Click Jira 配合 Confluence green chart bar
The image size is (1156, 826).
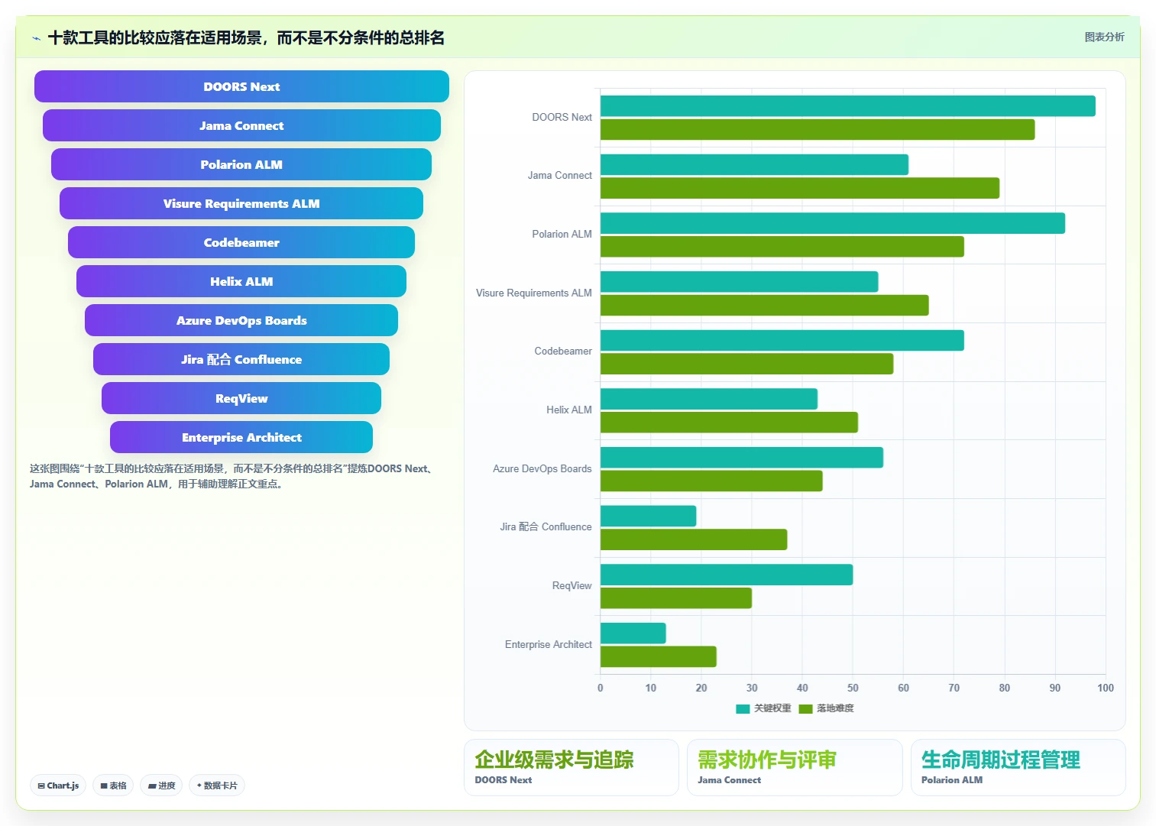tap(694, 539)
